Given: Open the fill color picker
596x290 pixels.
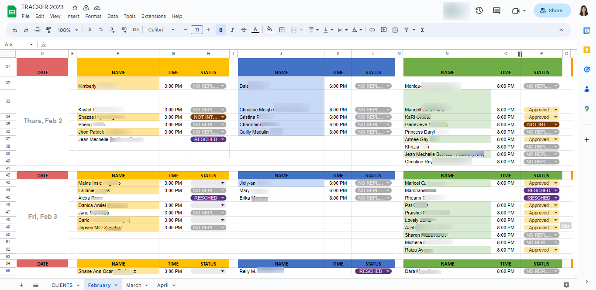Looking at the screenshot, I should click(270, 30).
